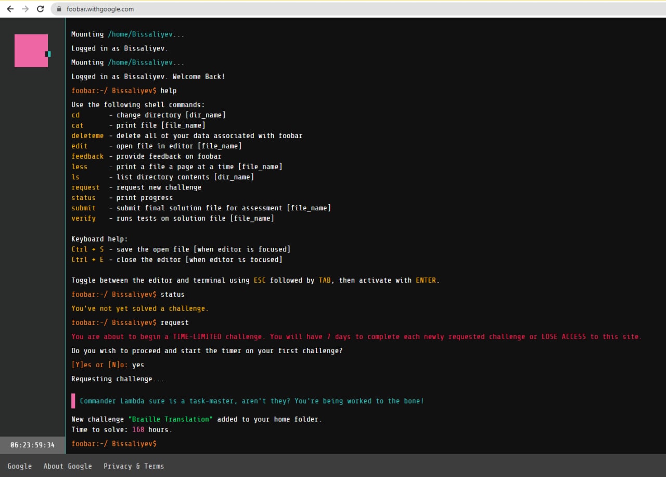Click the 'edit' command name
666x477 pixels.
[x=80, y=146]
